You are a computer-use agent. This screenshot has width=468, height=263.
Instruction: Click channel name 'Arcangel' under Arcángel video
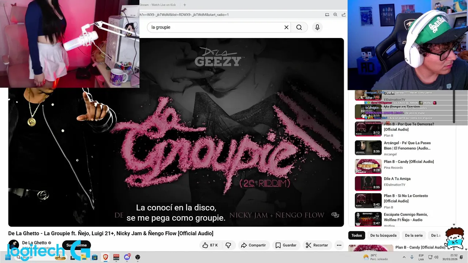(390, 154)
